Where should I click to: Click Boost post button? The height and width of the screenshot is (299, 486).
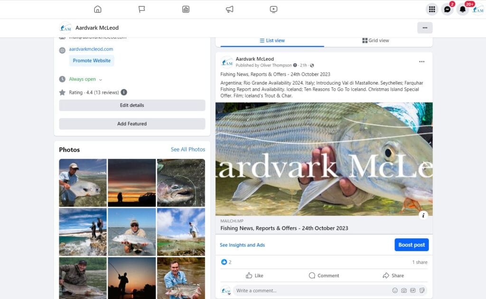(x=411, y=245)
